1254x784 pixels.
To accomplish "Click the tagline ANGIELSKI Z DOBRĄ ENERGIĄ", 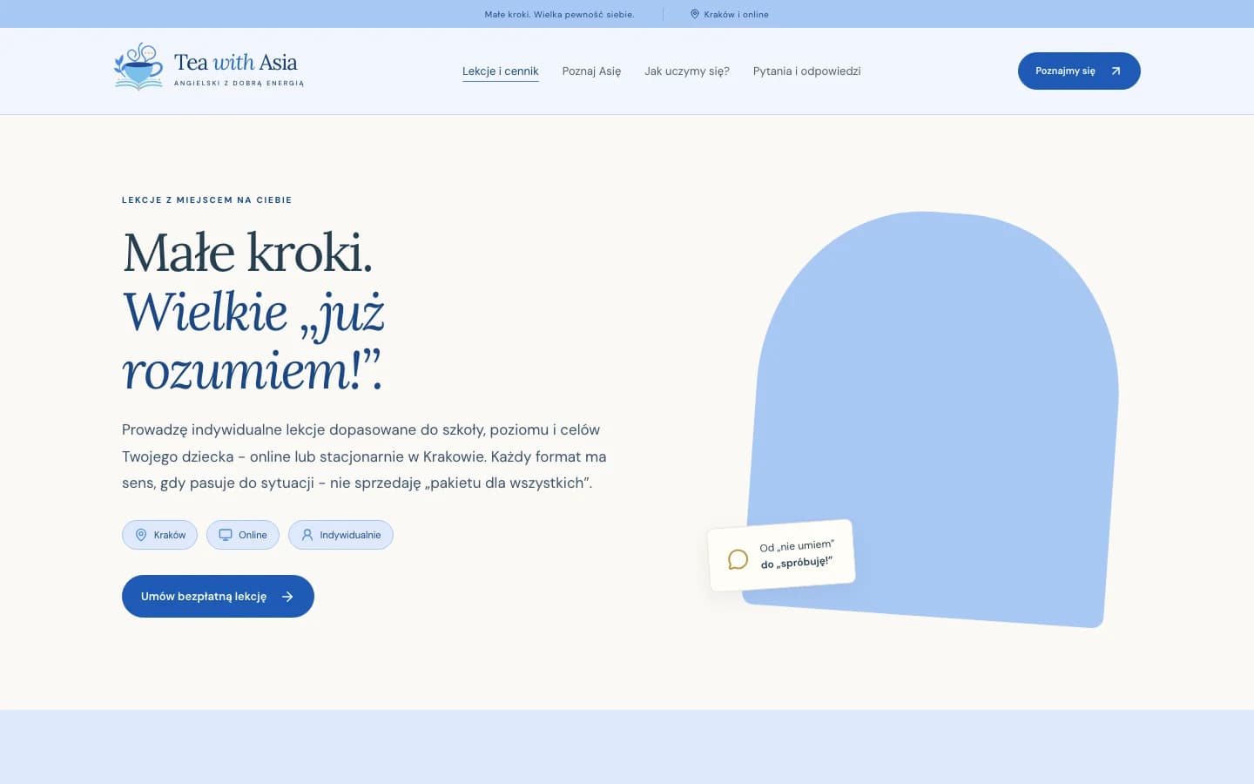I will coord(239,84).
